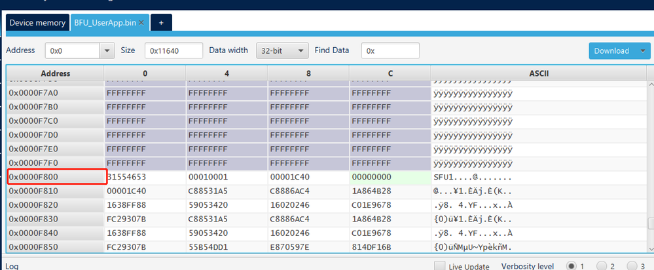Select address cell 0x0000F850

[x=56, y=246]
